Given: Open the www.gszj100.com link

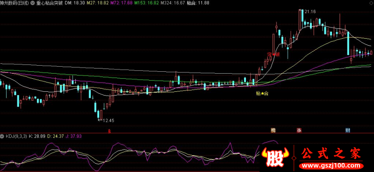Looking at the screenshot, I should click(331, 165).
